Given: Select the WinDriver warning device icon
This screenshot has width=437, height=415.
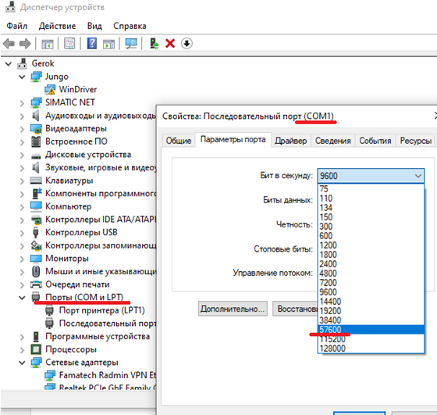Looking at the screenshot, I should click(50, 90).
